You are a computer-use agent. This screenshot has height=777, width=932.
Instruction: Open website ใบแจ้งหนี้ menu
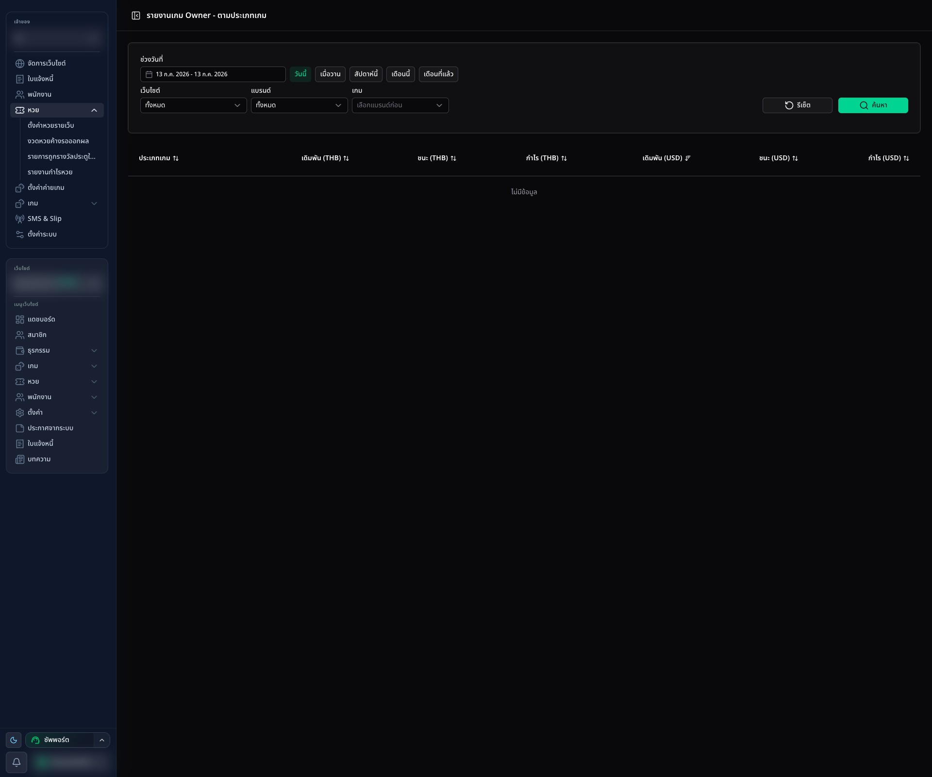(57, 444)
